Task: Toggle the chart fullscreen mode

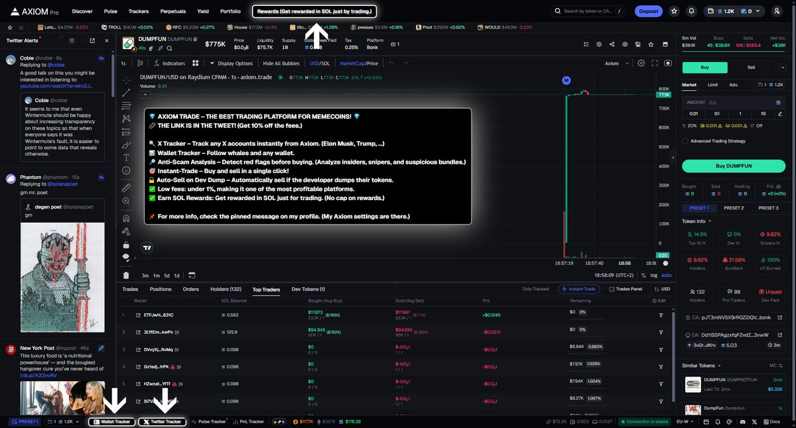Action: 655,64
